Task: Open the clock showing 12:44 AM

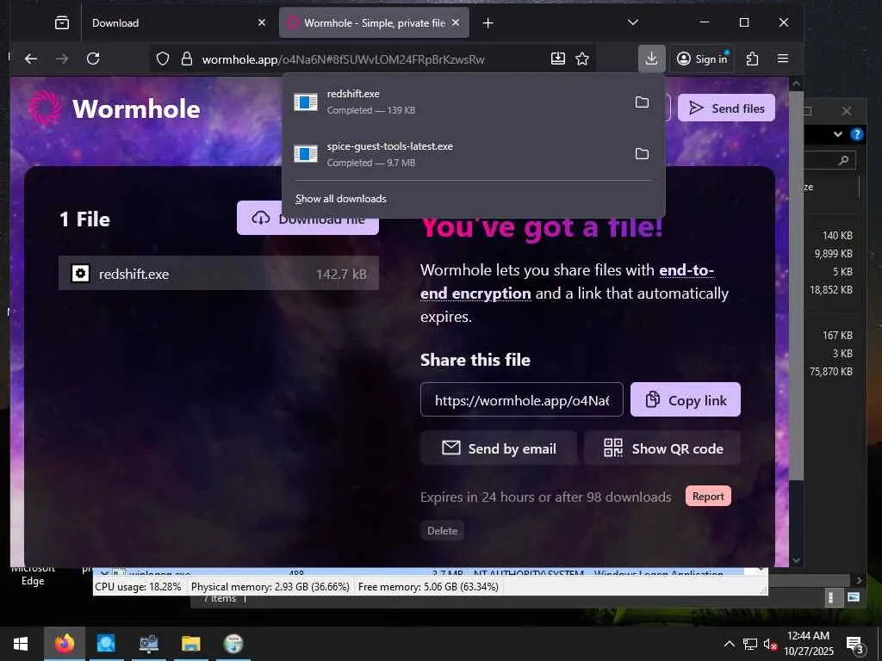Action: click(x=808, y=644)
